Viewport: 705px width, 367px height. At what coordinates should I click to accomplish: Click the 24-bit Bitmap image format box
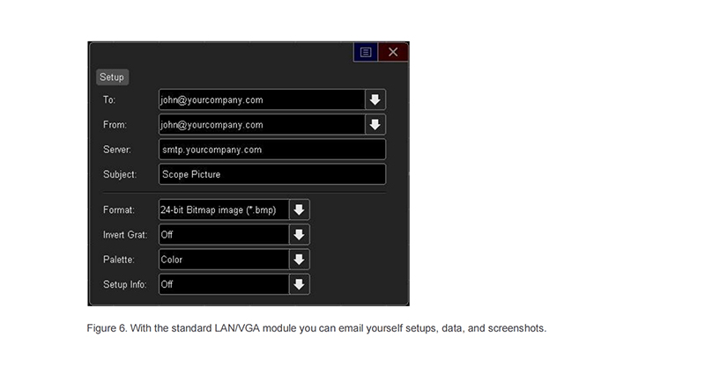coord(224,209)
